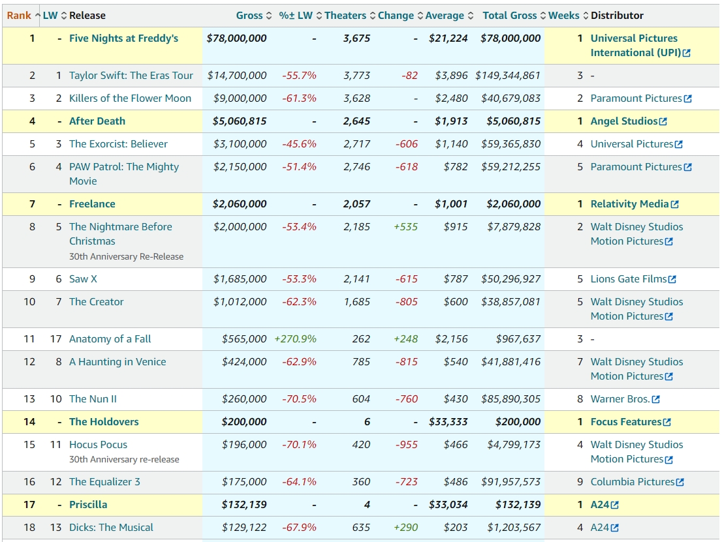Open external link icon beside Angel Studios
Screen dimensions: 722x542
[x=663, y=121]
